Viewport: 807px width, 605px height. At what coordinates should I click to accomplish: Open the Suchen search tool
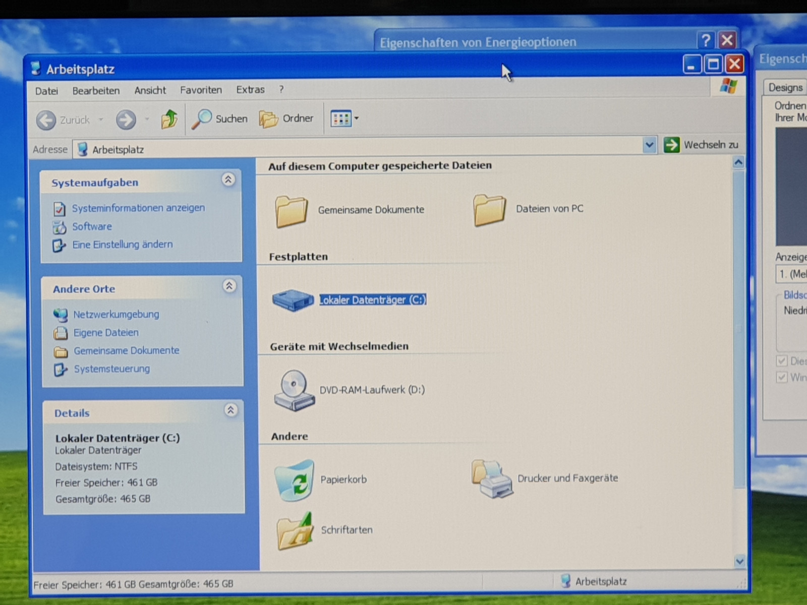pyautogui.click(x=220, y=119)
